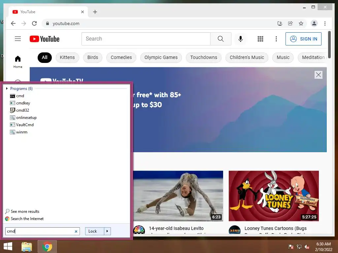
Task: Select the Music filter chip
Action: pyautogui.click(x=283, y=57)
